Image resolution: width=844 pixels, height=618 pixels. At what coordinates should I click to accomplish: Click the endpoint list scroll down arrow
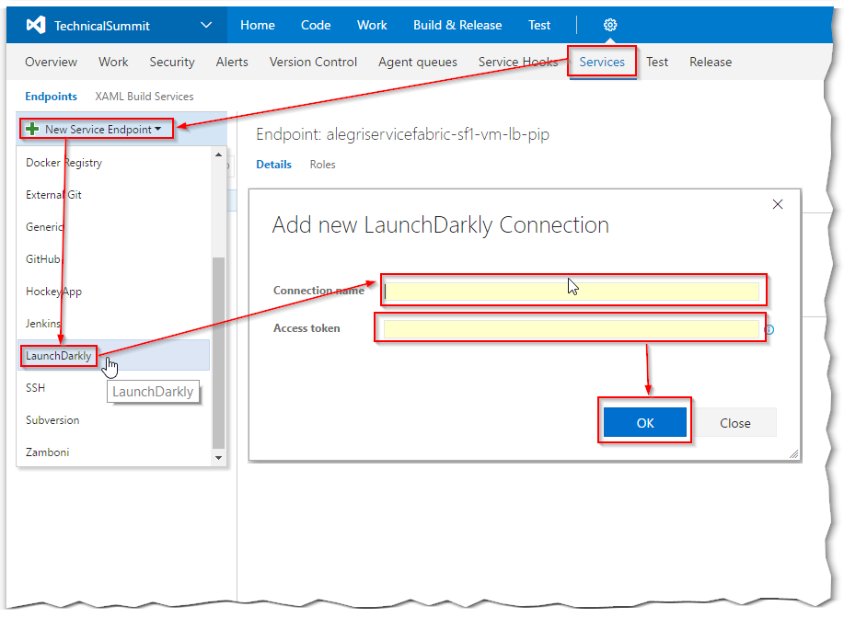[219, 457]
